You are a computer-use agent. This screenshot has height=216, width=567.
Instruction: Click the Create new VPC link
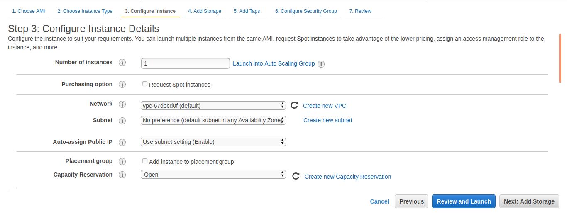[x=325, y=106]
